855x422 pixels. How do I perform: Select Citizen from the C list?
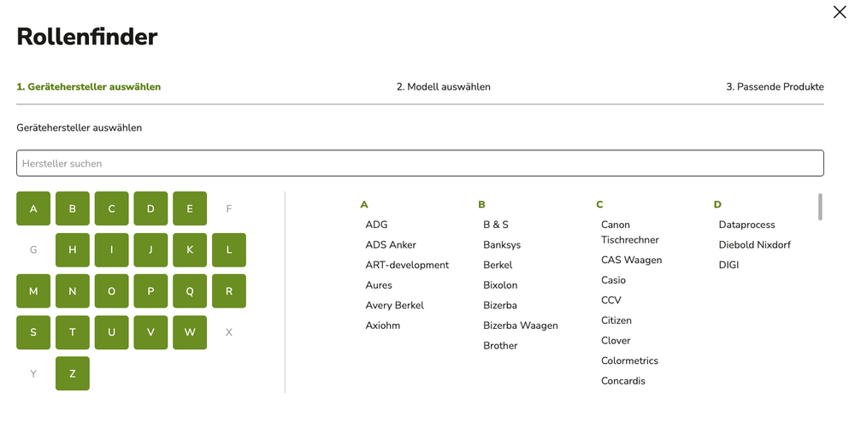coord(616,320)
